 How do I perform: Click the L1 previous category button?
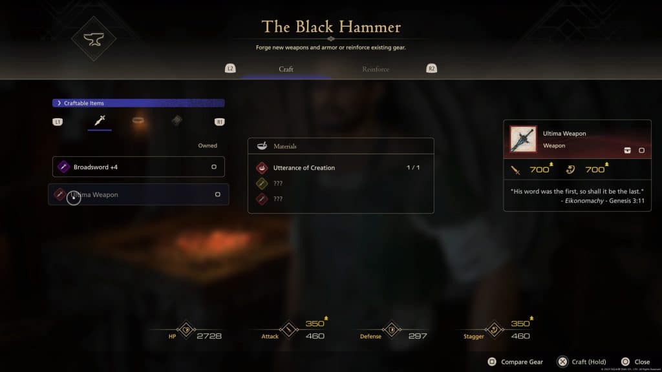(x=58, y=122)
